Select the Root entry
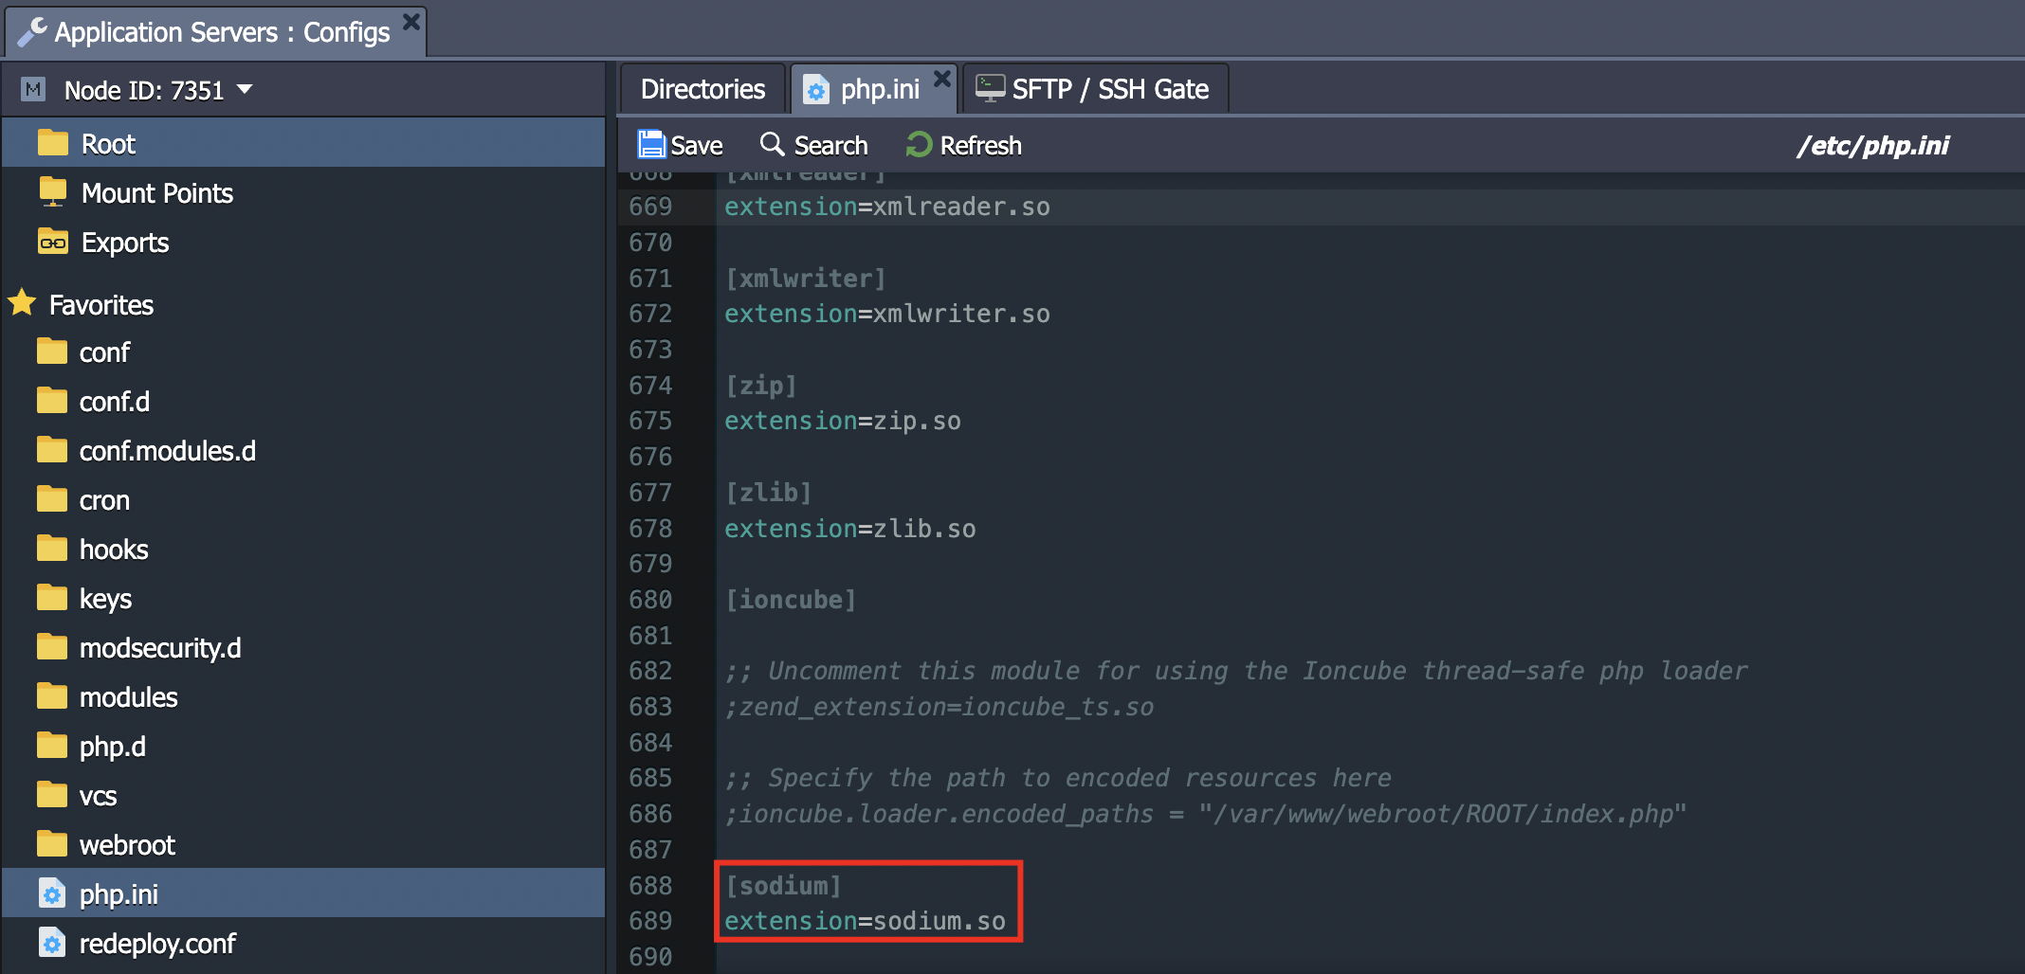This screenshot has height=974, width=2025. (x=303, y=143)
